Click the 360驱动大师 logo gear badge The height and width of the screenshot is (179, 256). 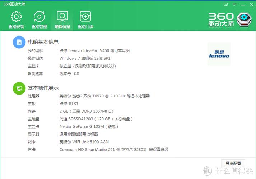click(244, 20)
